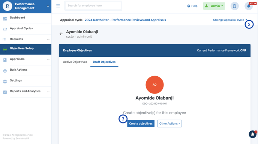Click the Performance Management logo icon

pyautogui.click(x=7, y=6)
